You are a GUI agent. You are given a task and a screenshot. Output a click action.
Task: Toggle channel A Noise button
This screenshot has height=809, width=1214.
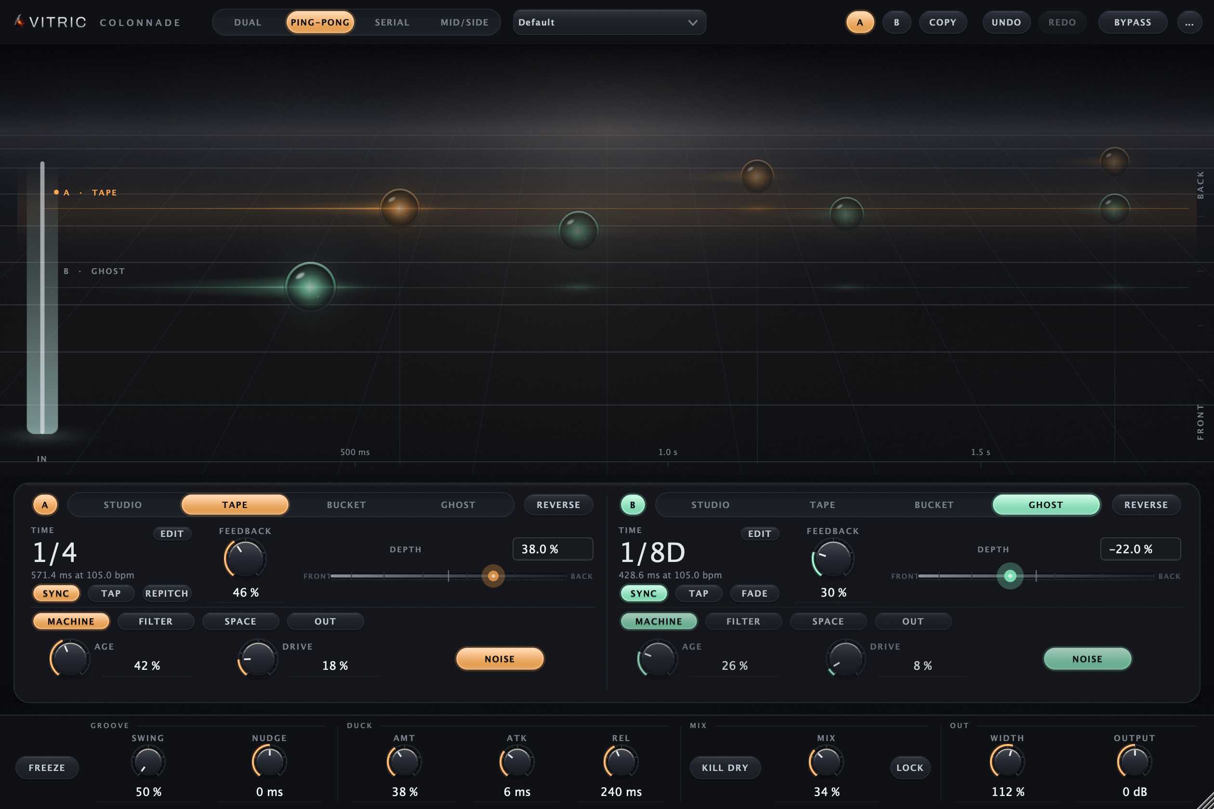[500, 659]
